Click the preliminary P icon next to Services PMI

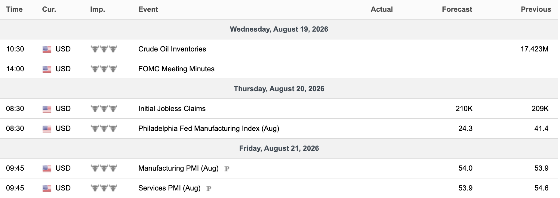209,189
